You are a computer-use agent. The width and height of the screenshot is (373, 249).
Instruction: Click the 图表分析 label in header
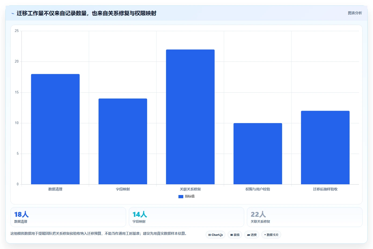355,13
